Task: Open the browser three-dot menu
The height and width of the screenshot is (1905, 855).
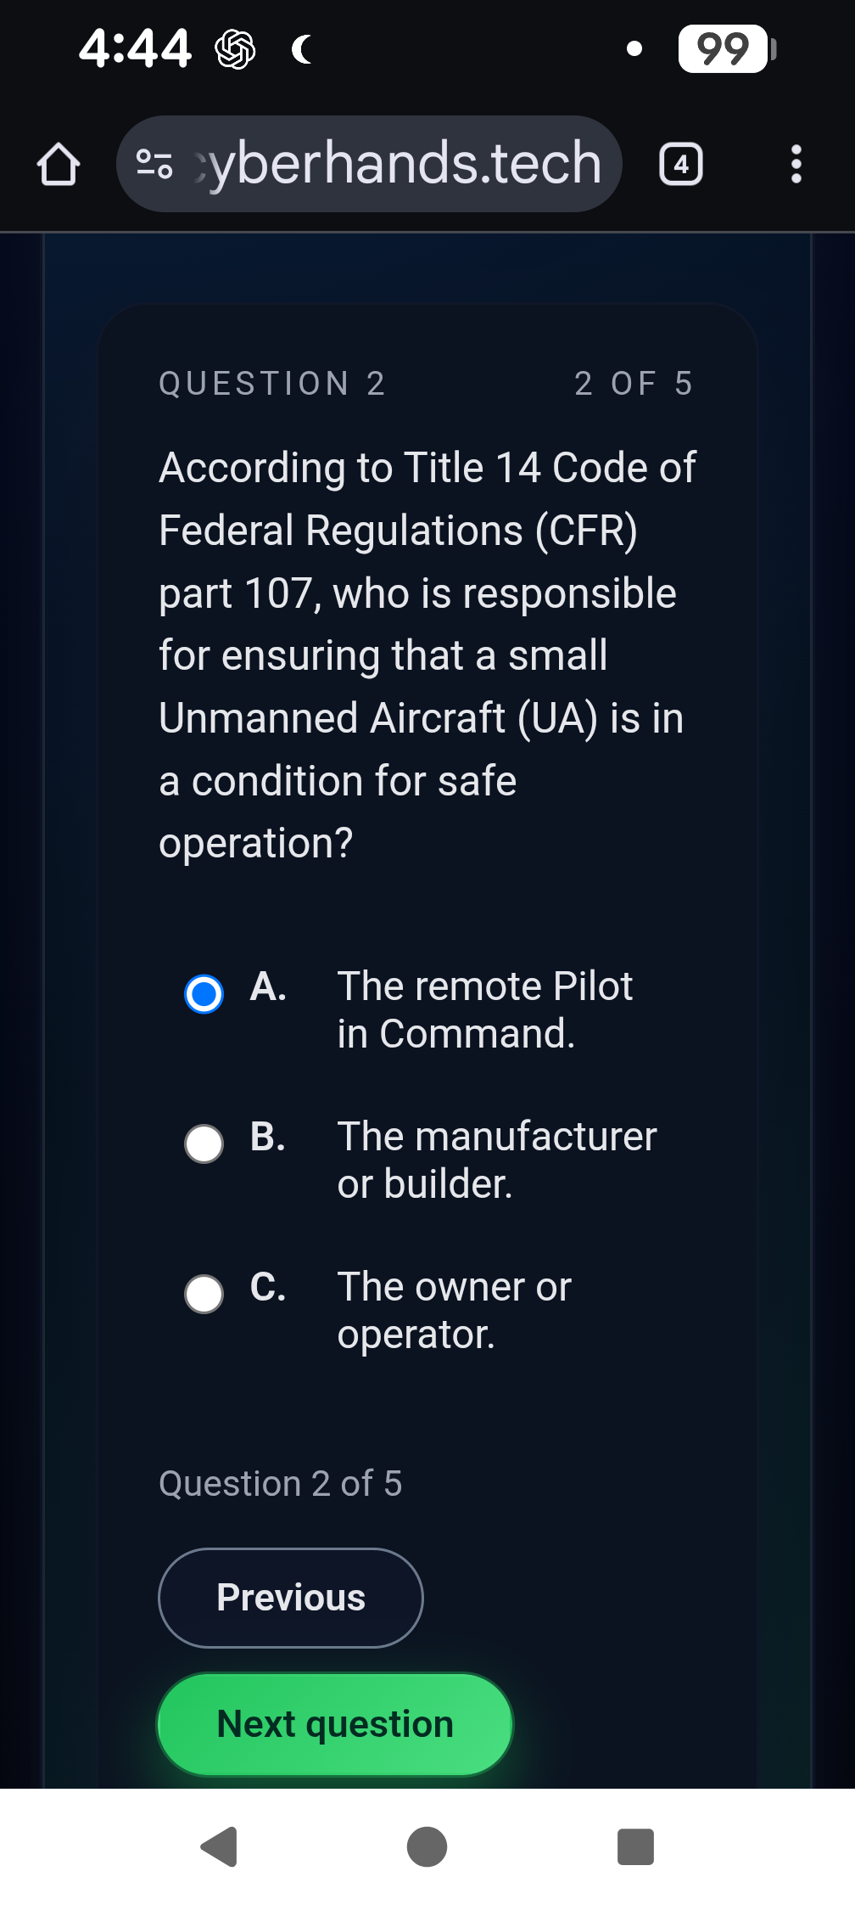Action: pos(796,163)
